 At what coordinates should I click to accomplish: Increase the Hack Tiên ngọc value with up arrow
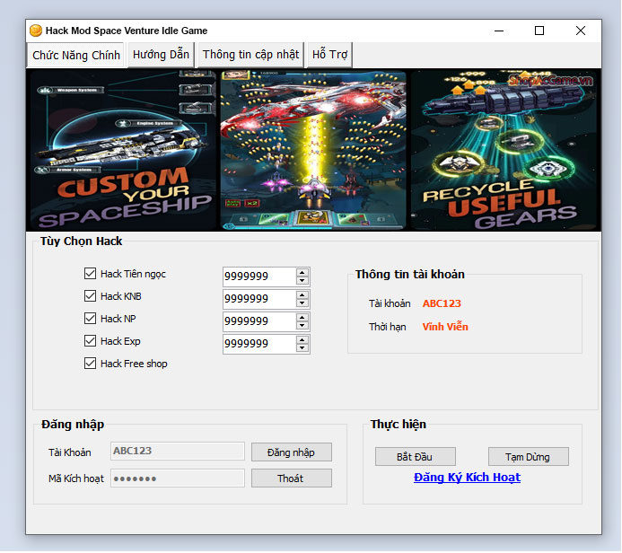click(302, 273)
